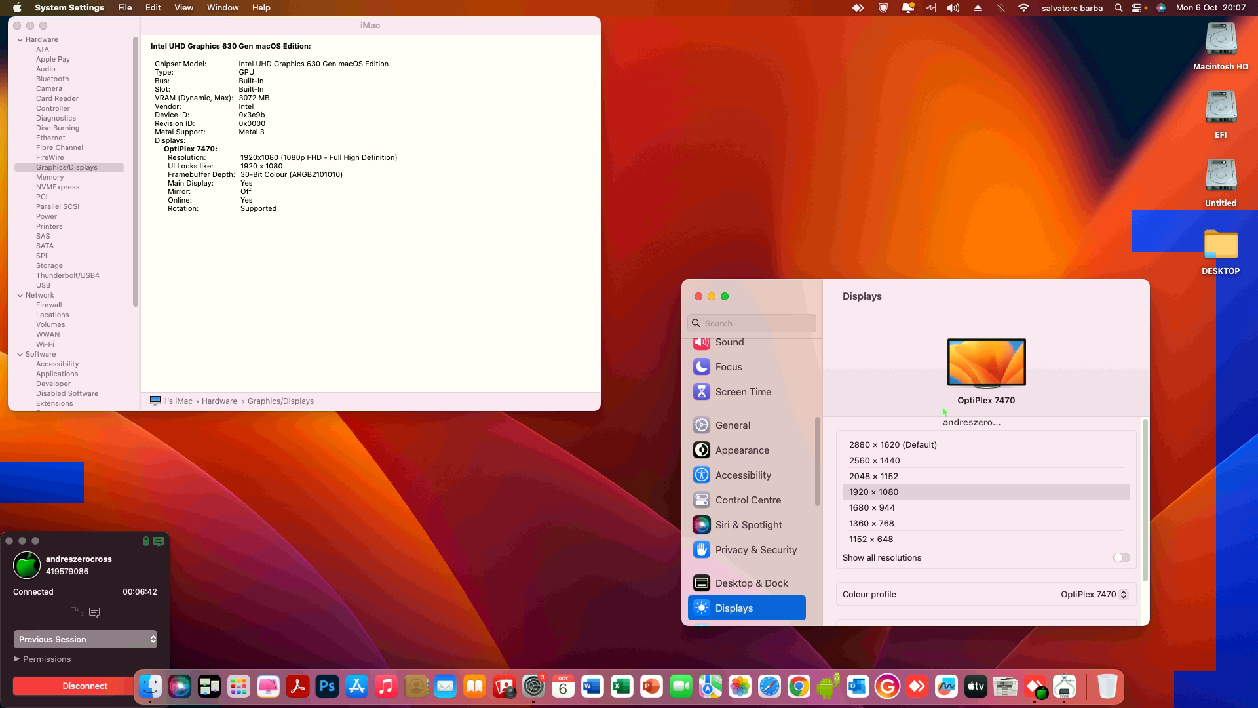The width and height of the screenshot is (1258, 708).
Task: Open Microsoft Excel from the Dock
Action: 622,686
